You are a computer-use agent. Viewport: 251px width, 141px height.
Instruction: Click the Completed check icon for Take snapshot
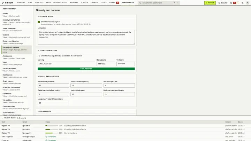(x=46, y=137)
